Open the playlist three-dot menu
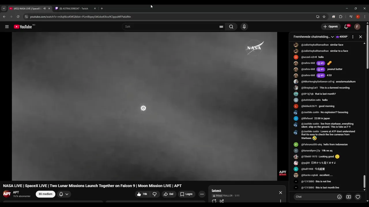 pyautogui.click(x=280, y=201)
